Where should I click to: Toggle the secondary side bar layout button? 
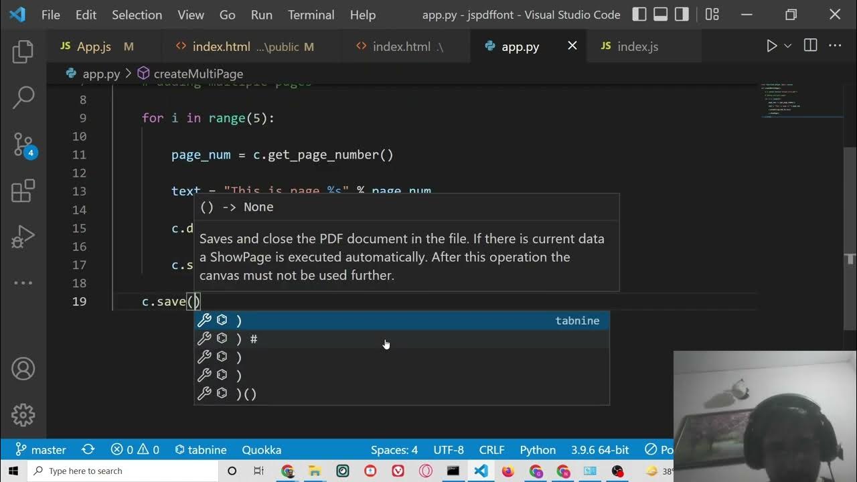[x=682, y=14]
